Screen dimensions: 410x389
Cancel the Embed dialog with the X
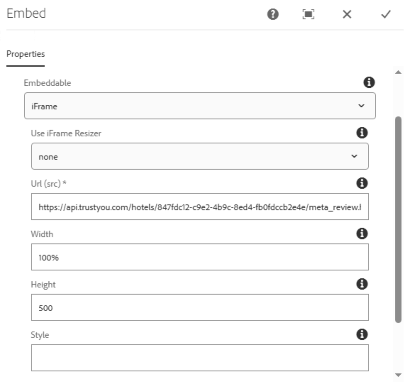click(x=347, y=15)
